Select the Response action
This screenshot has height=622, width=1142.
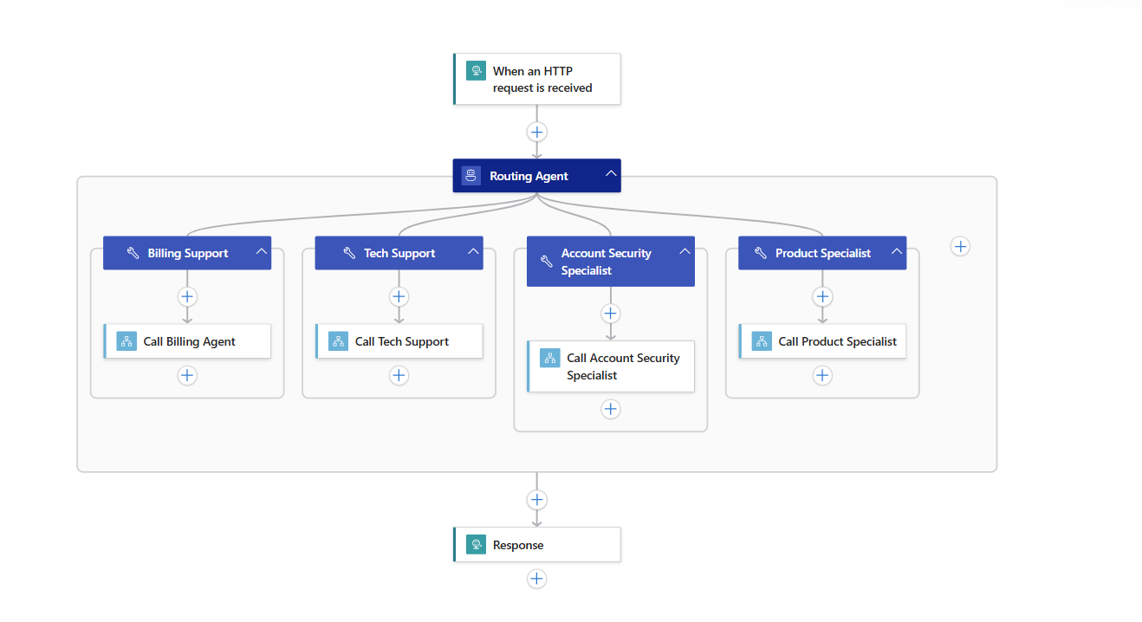click(x=537, y=544)
